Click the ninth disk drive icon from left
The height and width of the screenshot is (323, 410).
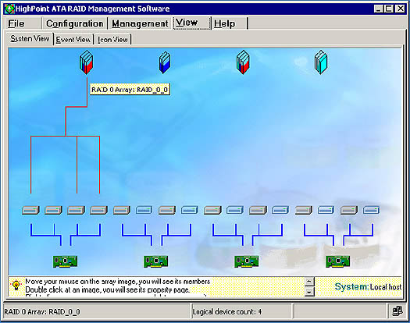coord(212,210)
